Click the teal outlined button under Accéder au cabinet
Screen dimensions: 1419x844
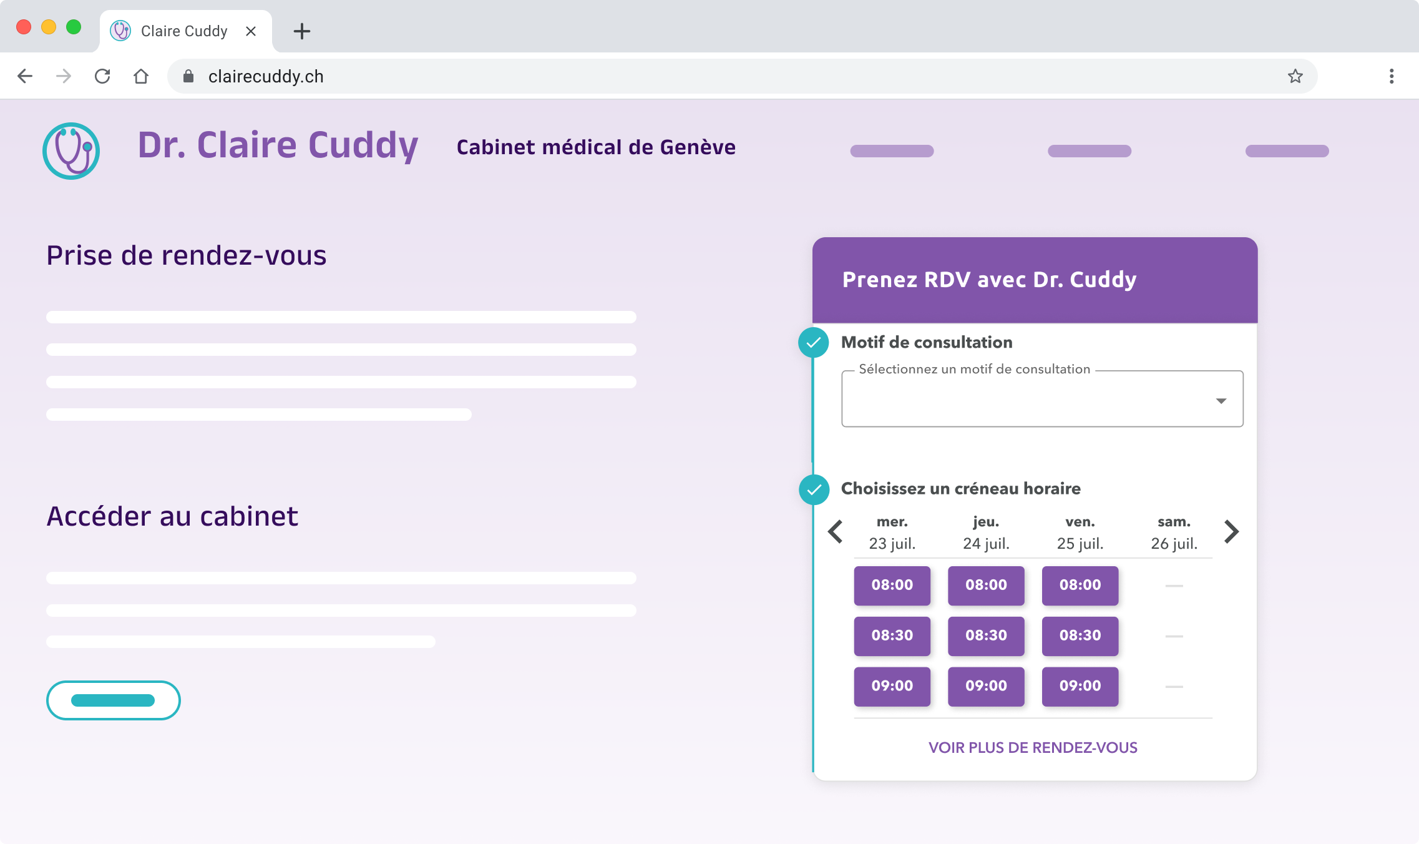[x=114, y=700]
